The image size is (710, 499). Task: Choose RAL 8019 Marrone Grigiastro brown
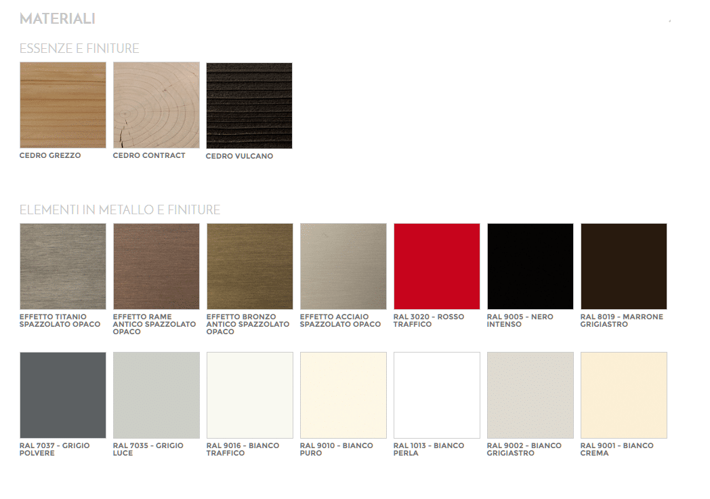coord(624,266)
